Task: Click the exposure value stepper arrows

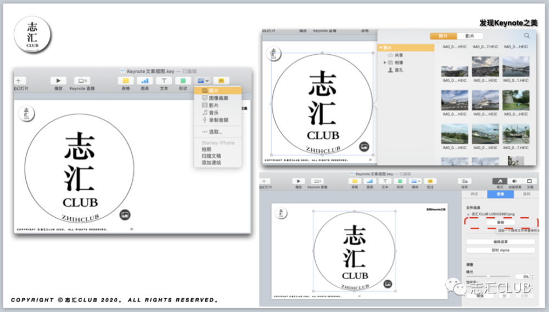Action: [x=533, y=277]
